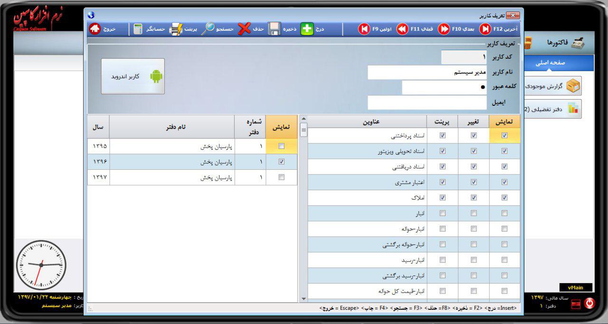Uncheck نمایش checkbox for ledger year ۱۳۹۶
Image resolution: width=608 pixels, height=324 pixels.
pyautogui.click(x=281, y=162)
